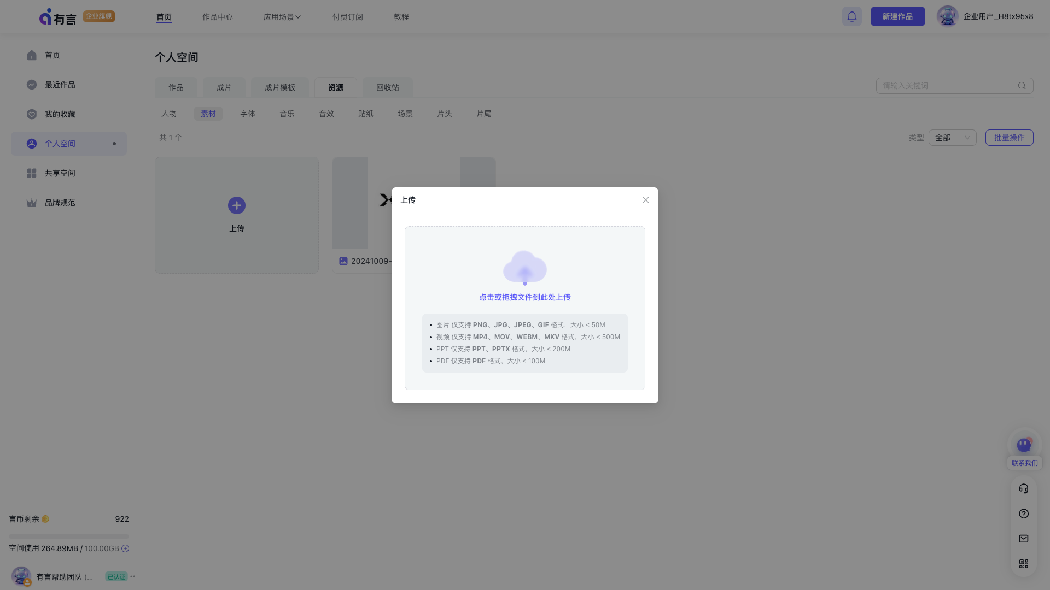Click the user avatar in the header
The width and height of the screenshot is (1050, 590).
[x=947, y=16]
